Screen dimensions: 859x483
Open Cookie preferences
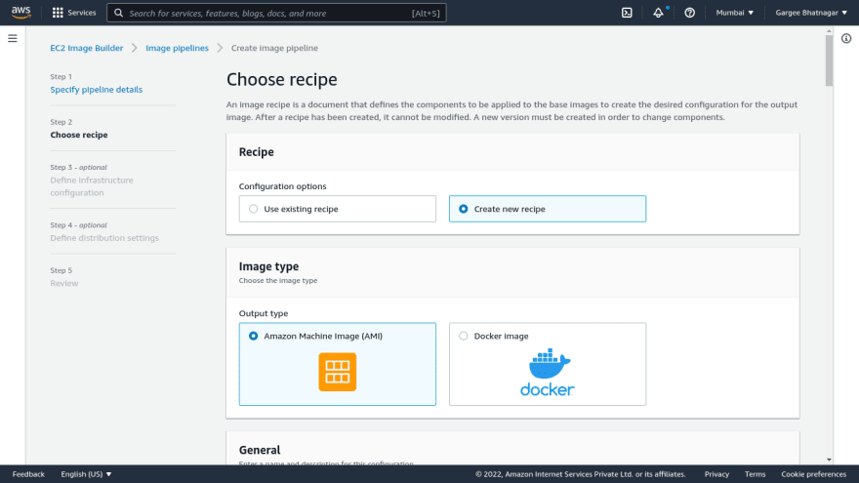[x=813, y=474]
